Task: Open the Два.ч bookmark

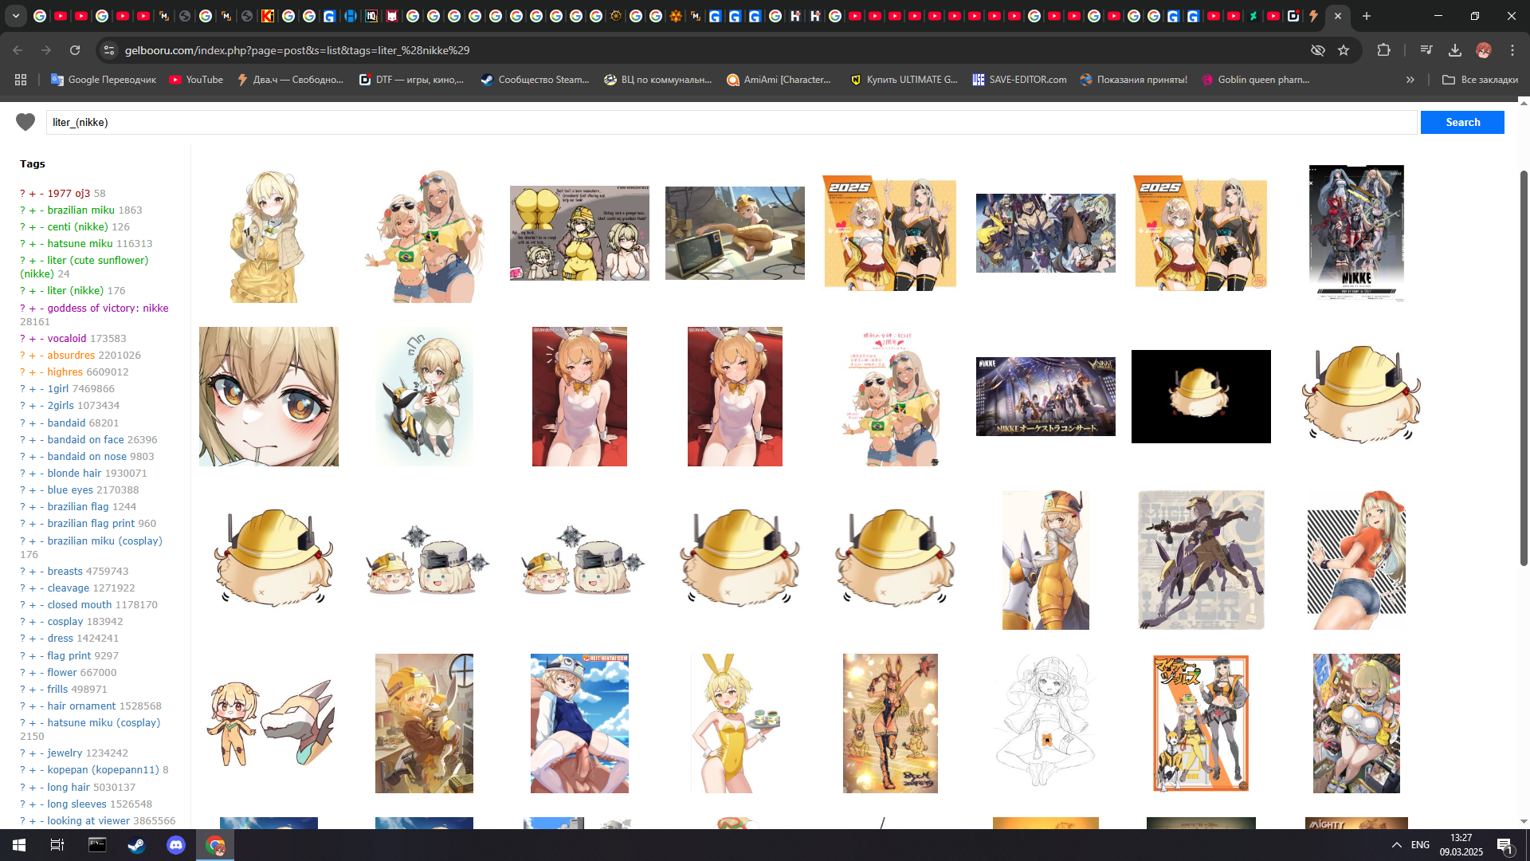Action: [291, 80]
